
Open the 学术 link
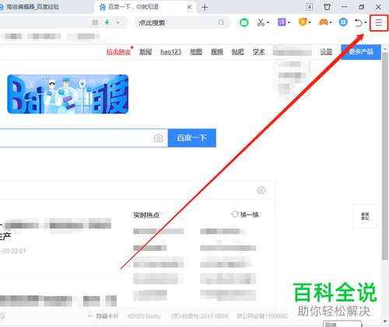tap(259, 52)
